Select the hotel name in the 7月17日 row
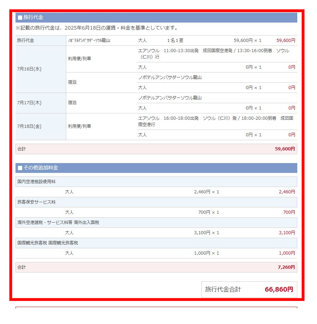 [170, 98]
